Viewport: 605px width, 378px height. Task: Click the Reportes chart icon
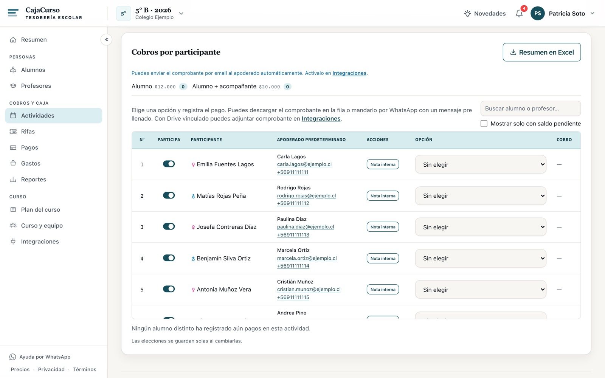13,180
